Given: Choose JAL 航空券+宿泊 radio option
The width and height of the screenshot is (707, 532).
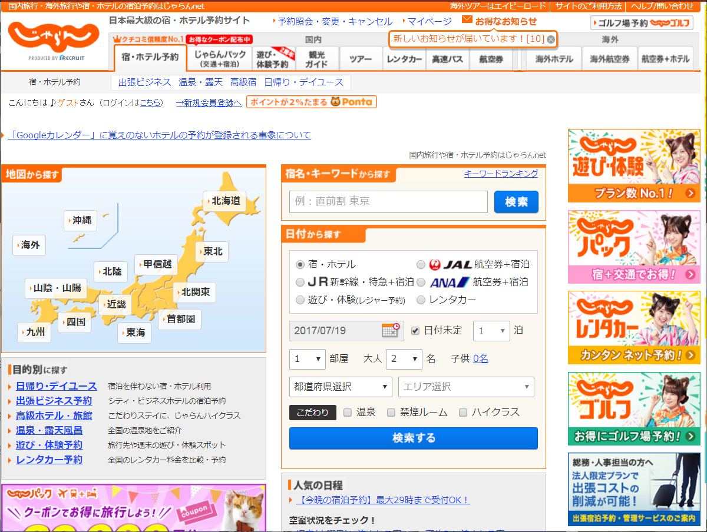Looking at the screenshot, I should tap(421, 265).
